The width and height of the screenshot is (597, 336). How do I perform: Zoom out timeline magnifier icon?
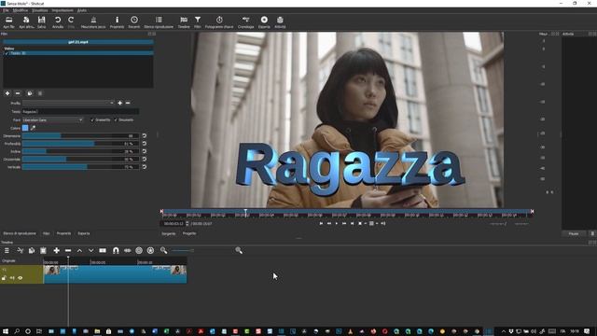point(164,250)
